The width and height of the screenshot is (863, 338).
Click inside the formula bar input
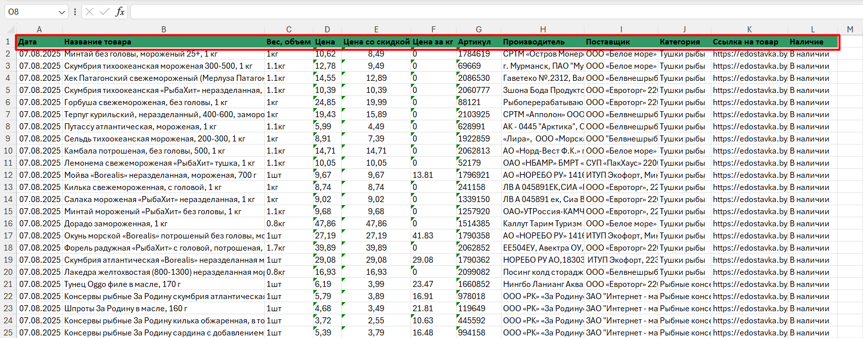tap(495, 12)
